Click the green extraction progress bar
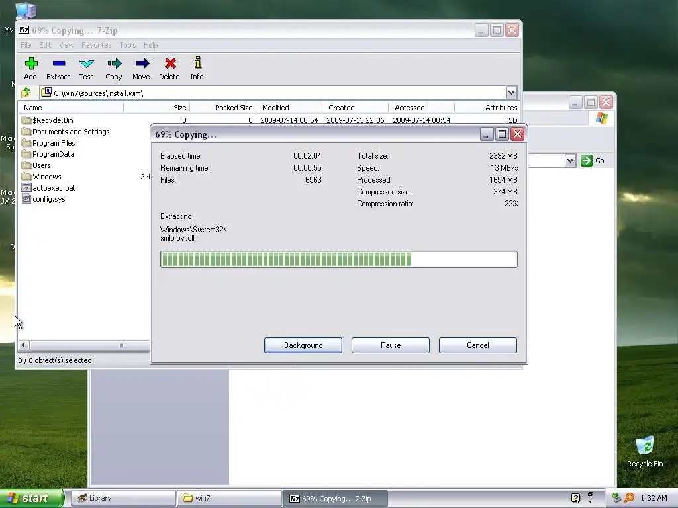This screenshot has width=678, height=508. pyautogui.click(x=338, y=259)
